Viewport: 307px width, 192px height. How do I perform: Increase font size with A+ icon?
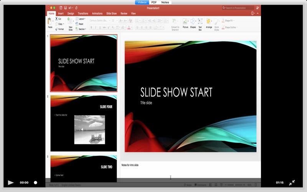point(121,21)
